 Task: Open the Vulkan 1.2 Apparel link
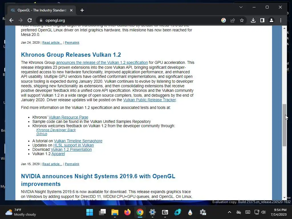click(x=58, y=154)
